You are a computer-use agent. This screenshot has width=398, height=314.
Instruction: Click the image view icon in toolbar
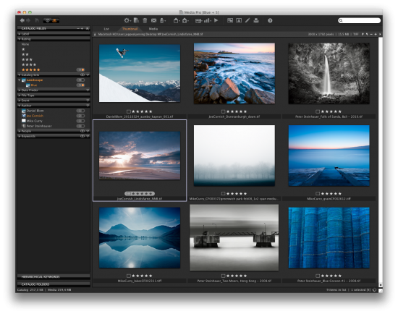230,20
